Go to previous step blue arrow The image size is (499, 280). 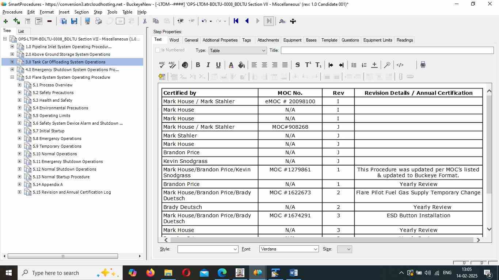tap(247, 21)
